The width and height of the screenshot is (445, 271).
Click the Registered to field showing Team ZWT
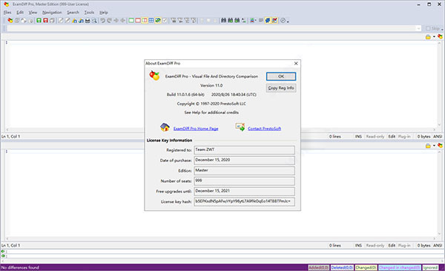(244, 150)
